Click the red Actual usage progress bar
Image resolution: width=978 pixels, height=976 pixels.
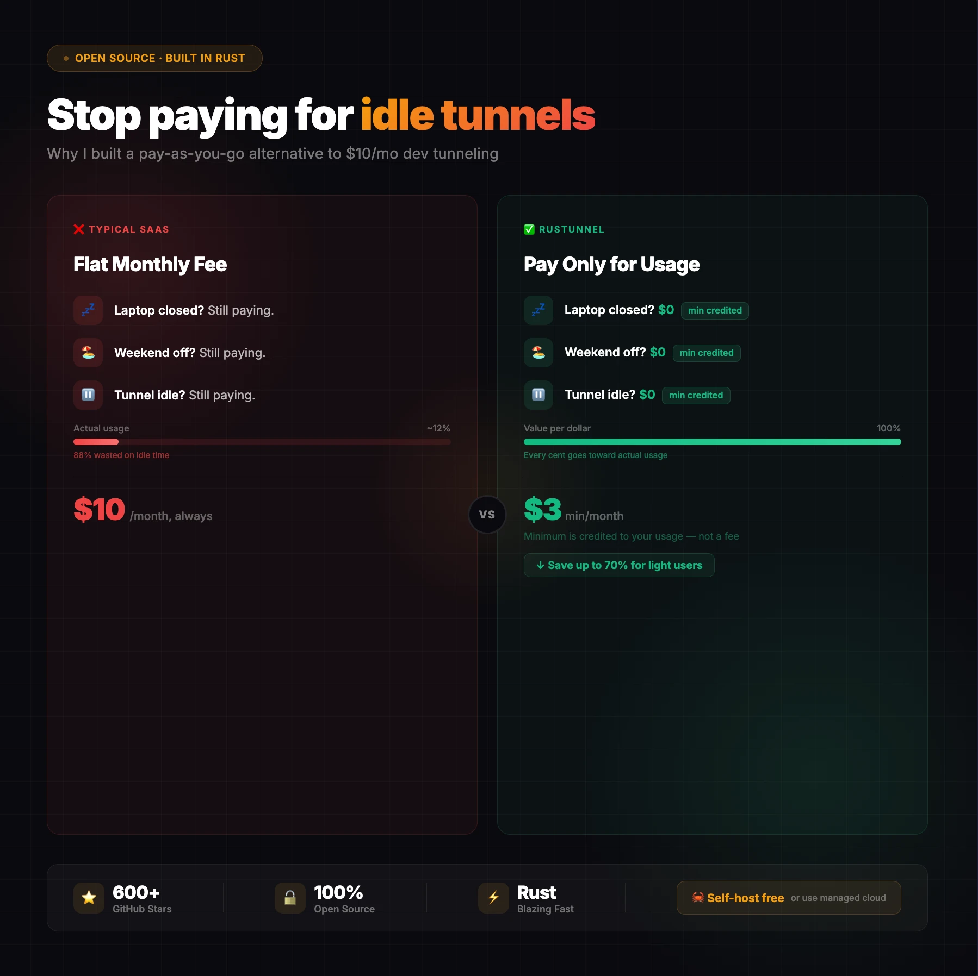click(262, 442)
